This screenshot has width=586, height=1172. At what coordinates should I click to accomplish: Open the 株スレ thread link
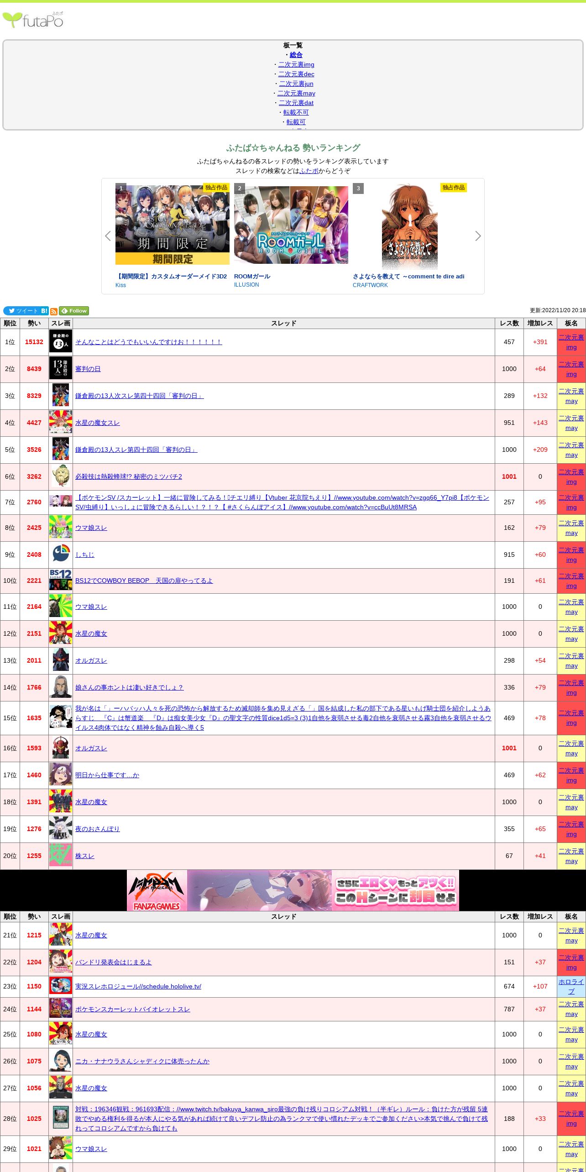[x=85, y=856]
